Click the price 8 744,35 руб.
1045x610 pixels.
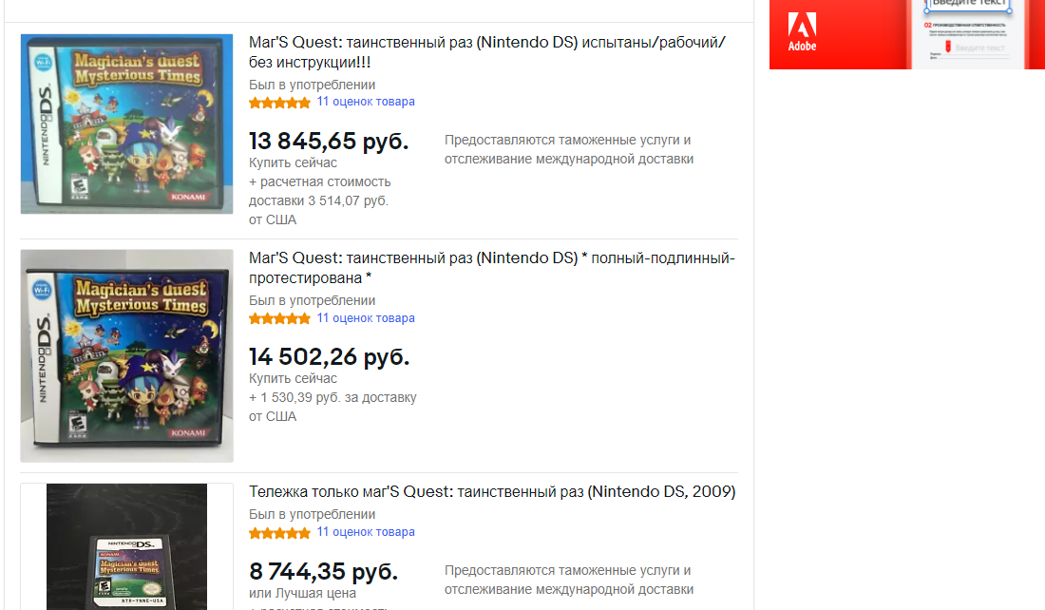pos(323,572)
